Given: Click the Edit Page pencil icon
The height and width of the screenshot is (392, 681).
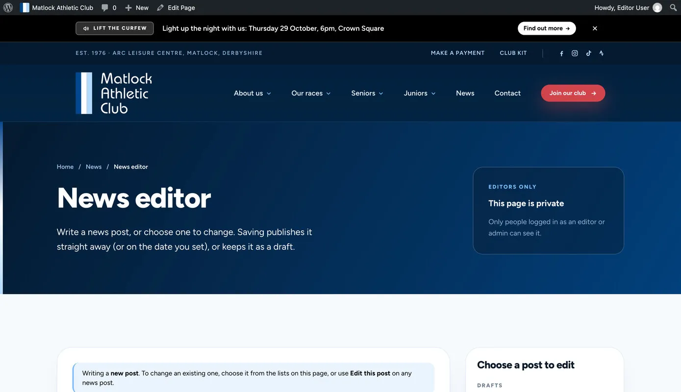Looking at the screenshot, I should [x=160, y=8].
